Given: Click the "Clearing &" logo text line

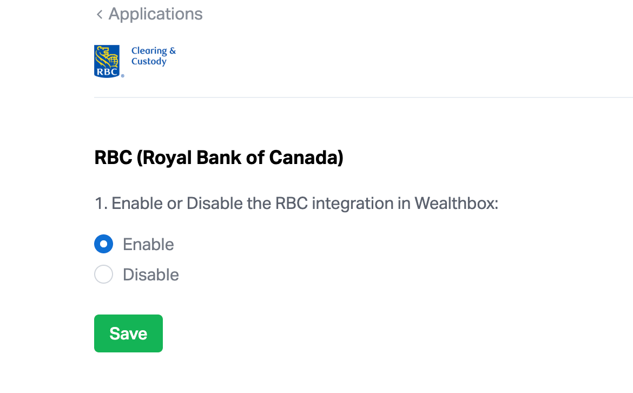Looking at the screenshot, I should [x=154, y=51].
